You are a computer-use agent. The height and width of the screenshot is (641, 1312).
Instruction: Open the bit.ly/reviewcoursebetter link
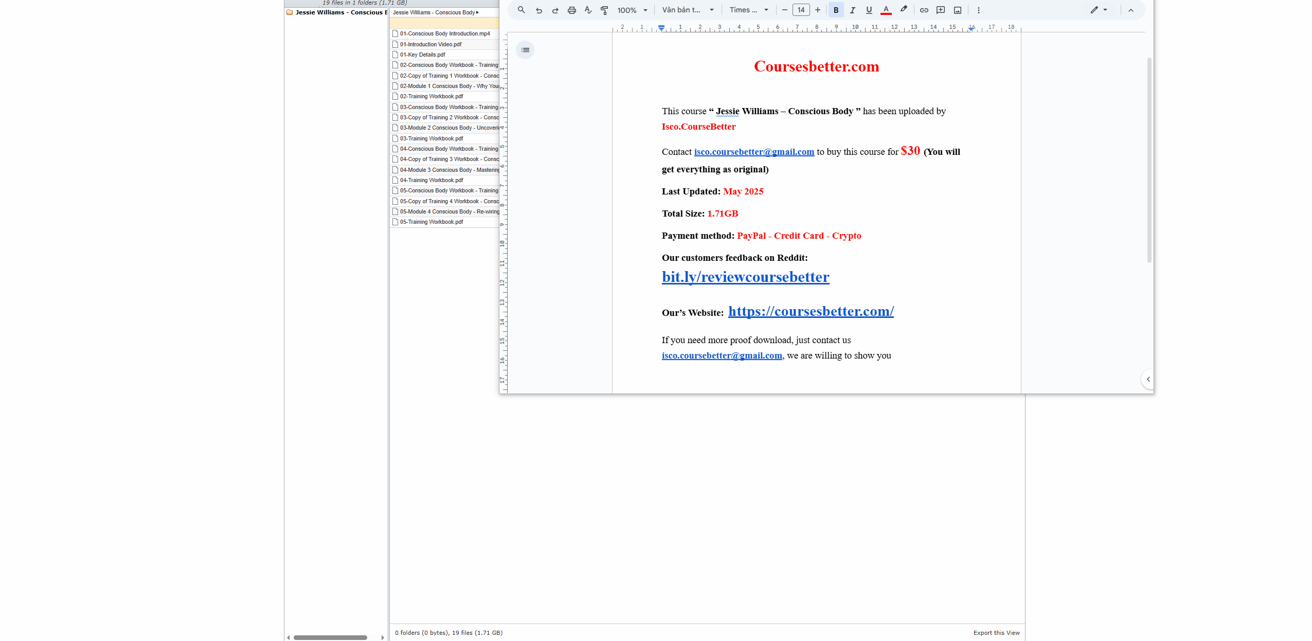[x=745, y=277]
